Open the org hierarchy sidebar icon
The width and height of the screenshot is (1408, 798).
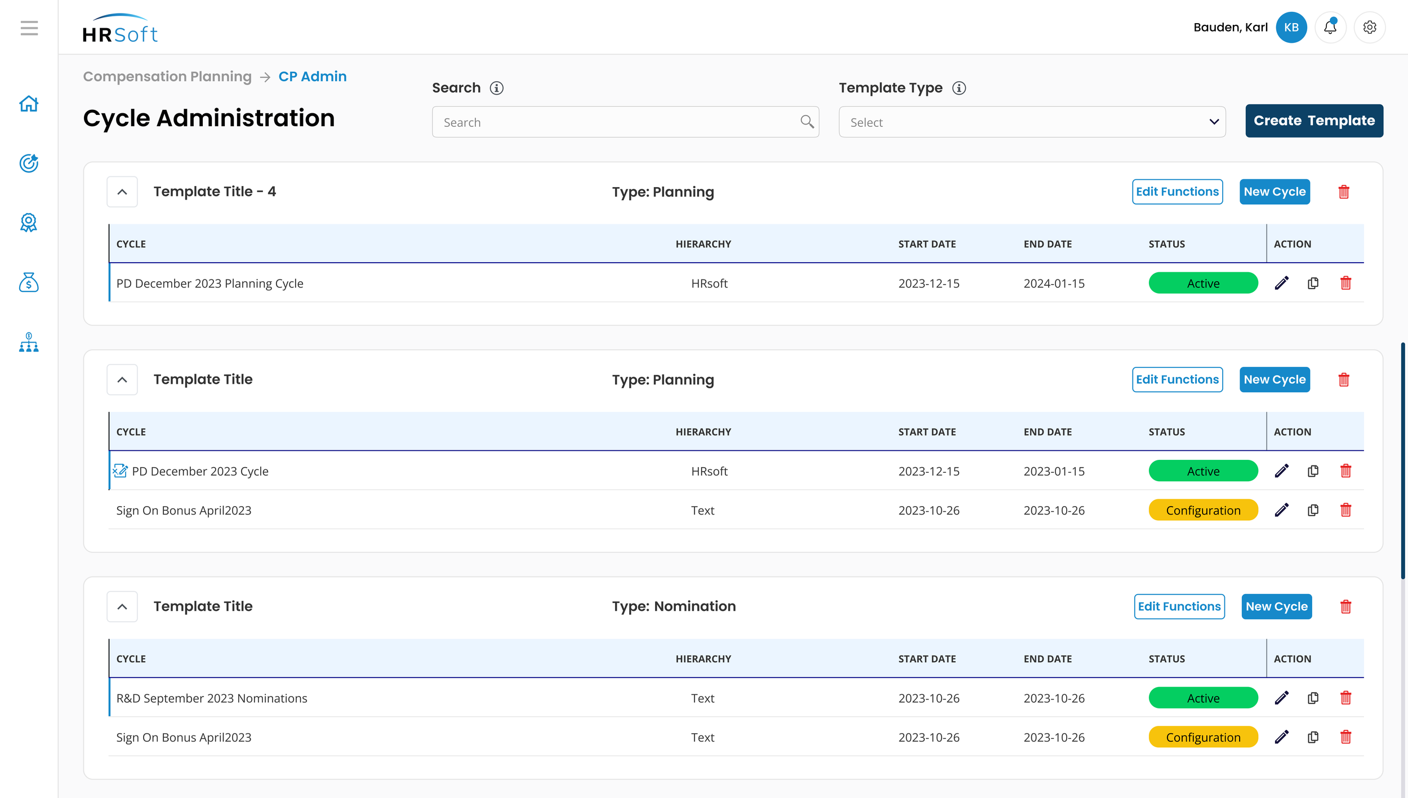pos(29,342)
